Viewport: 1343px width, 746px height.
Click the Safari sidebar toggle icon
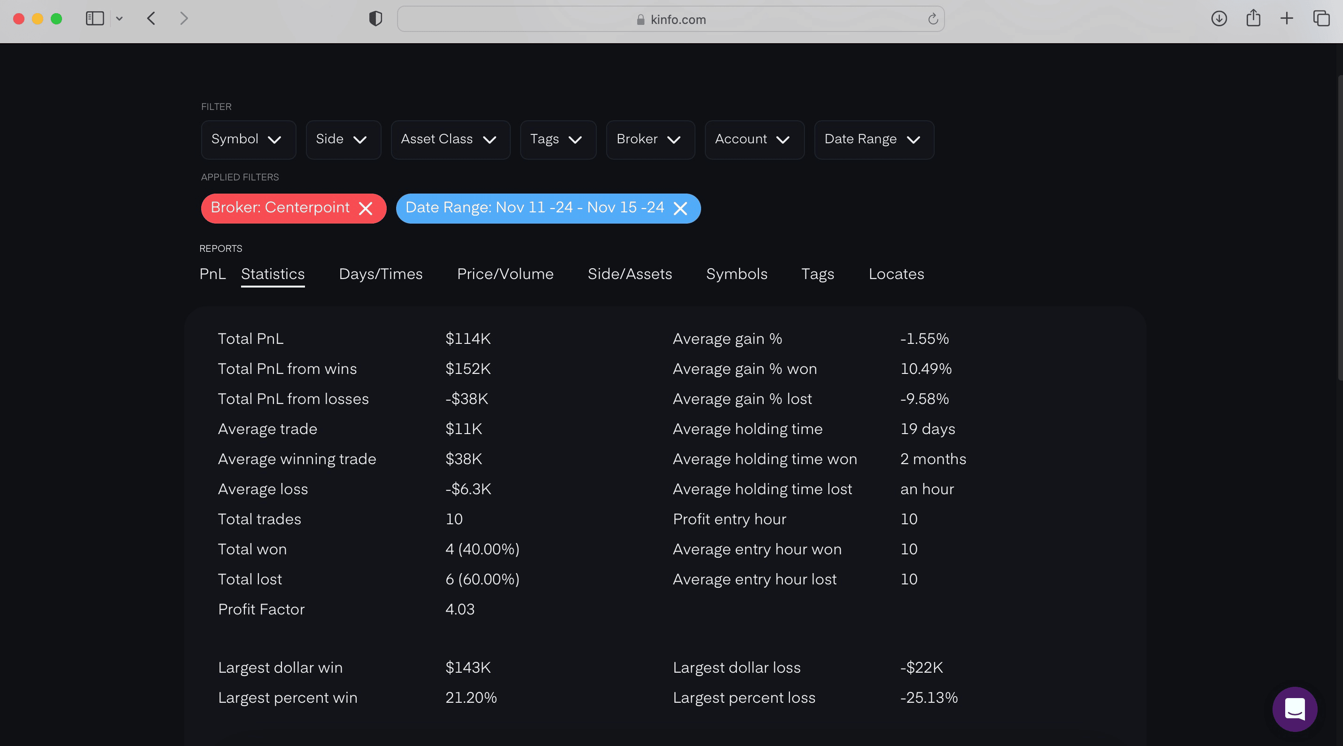(95, 19)
